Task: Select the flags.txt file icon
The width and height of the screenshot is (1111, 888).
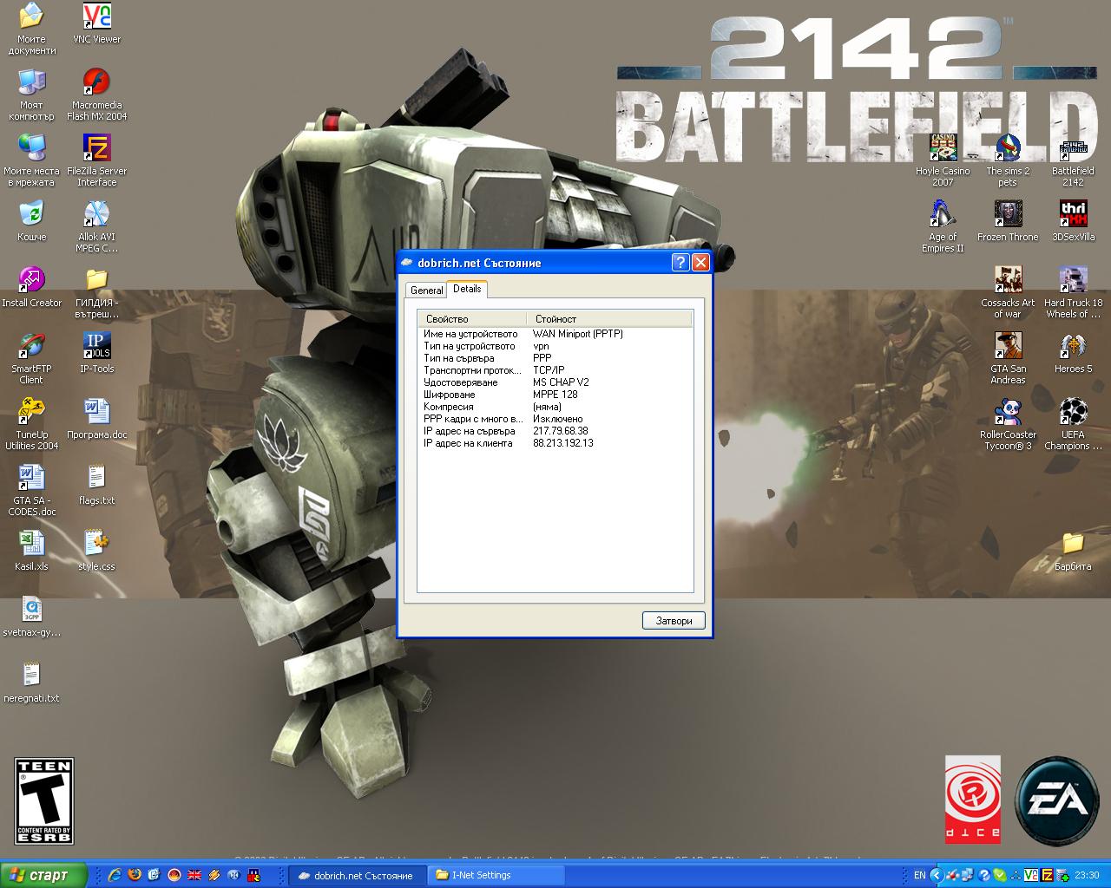Action: click(x=96, y=486)
